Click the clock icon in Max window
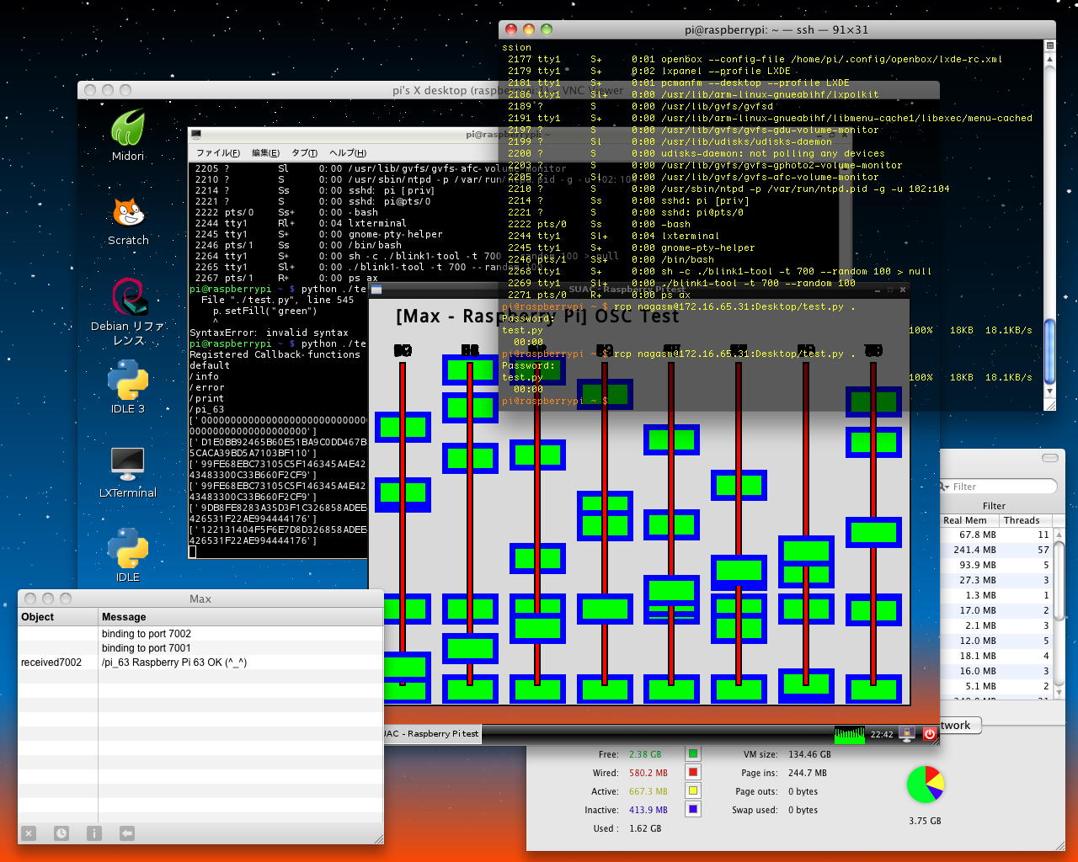 61,833
